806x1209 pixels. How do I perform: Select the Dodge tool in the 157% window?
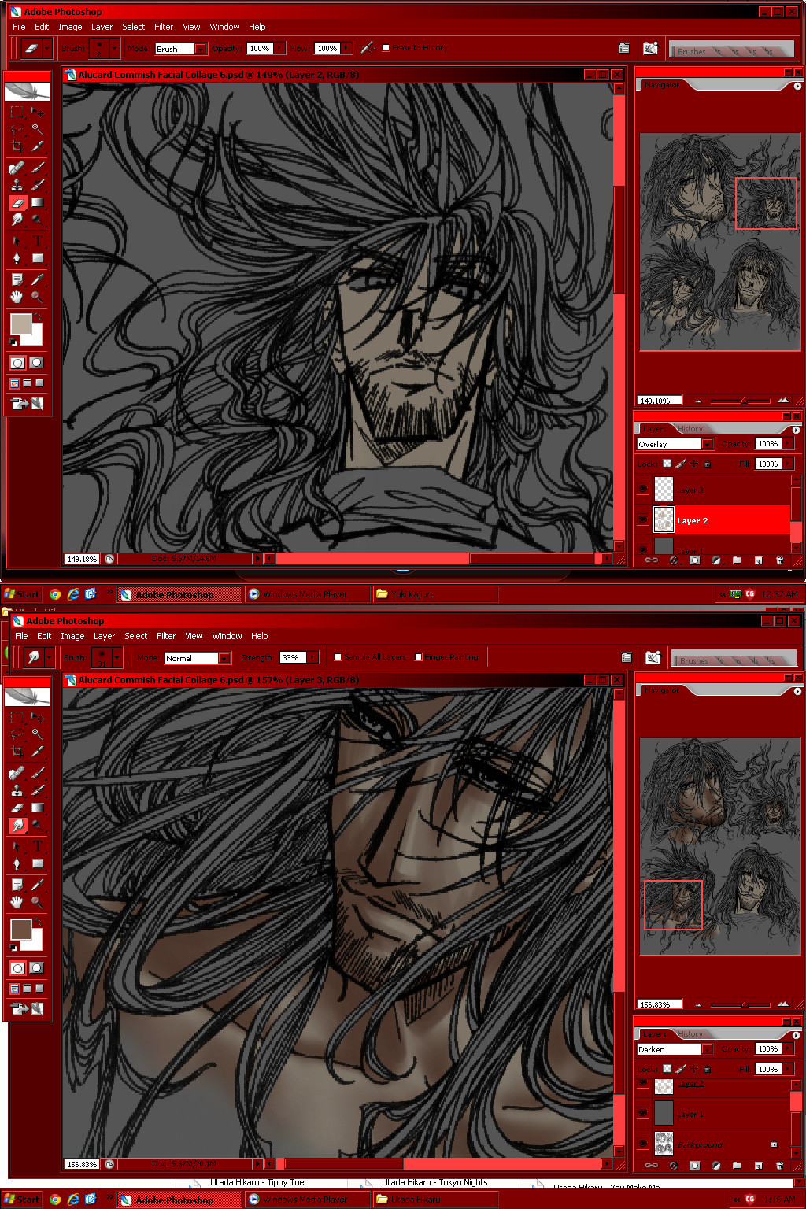[x=37, y=825]
